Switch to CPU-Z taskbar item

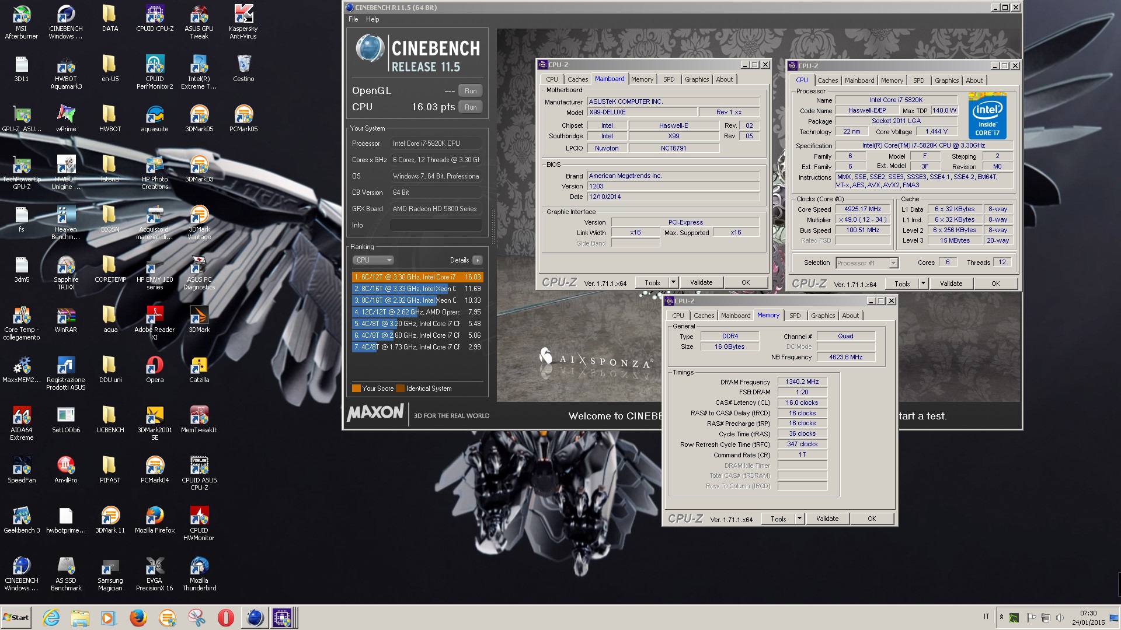283,618
